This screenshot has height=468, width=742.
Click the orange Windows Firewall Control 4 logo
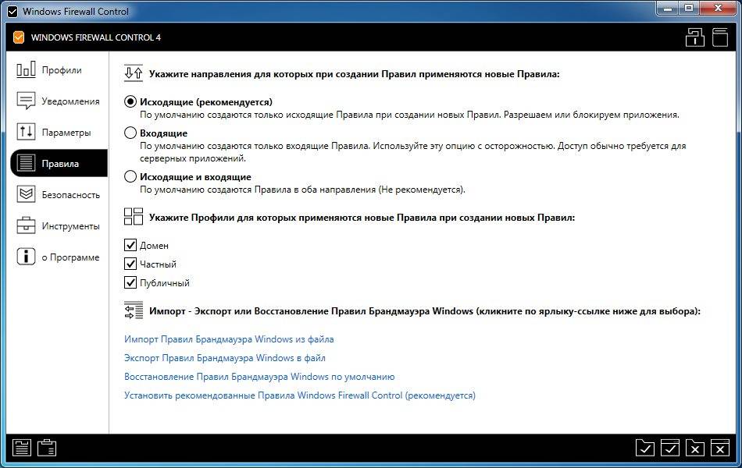tap(19, 37)
